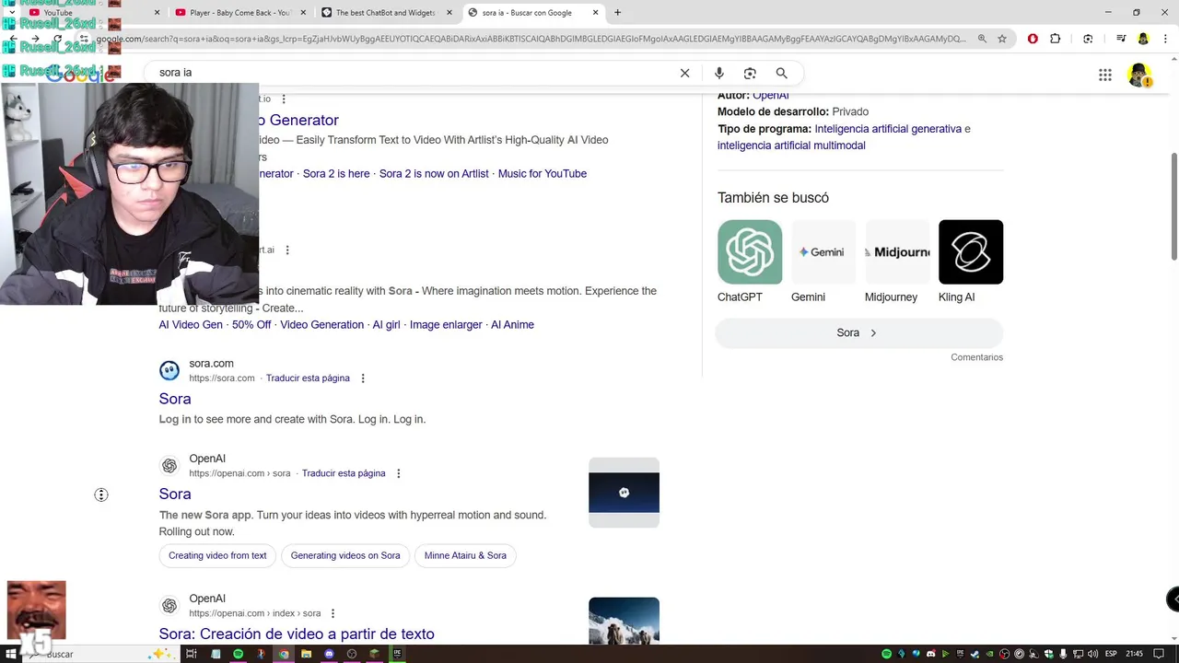
Task: Select the 'Generating videos on Sora' chip
Action: coord(345,555)
